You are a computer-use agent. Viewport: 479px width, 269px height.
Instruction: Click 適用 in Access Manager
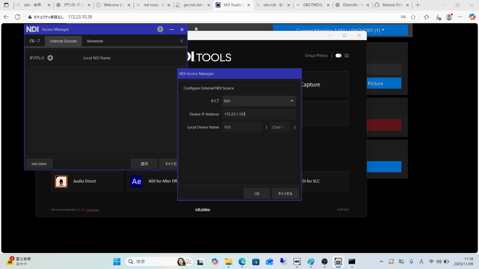click(x=144, y=164)
